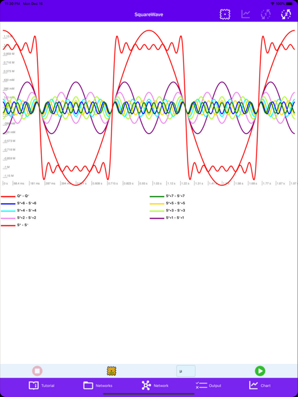Screen dimensions: 298x397
Task: Toggle the S⁺•1 - S⁻•1 purple legend entry
Action: (x=167, y=218)
